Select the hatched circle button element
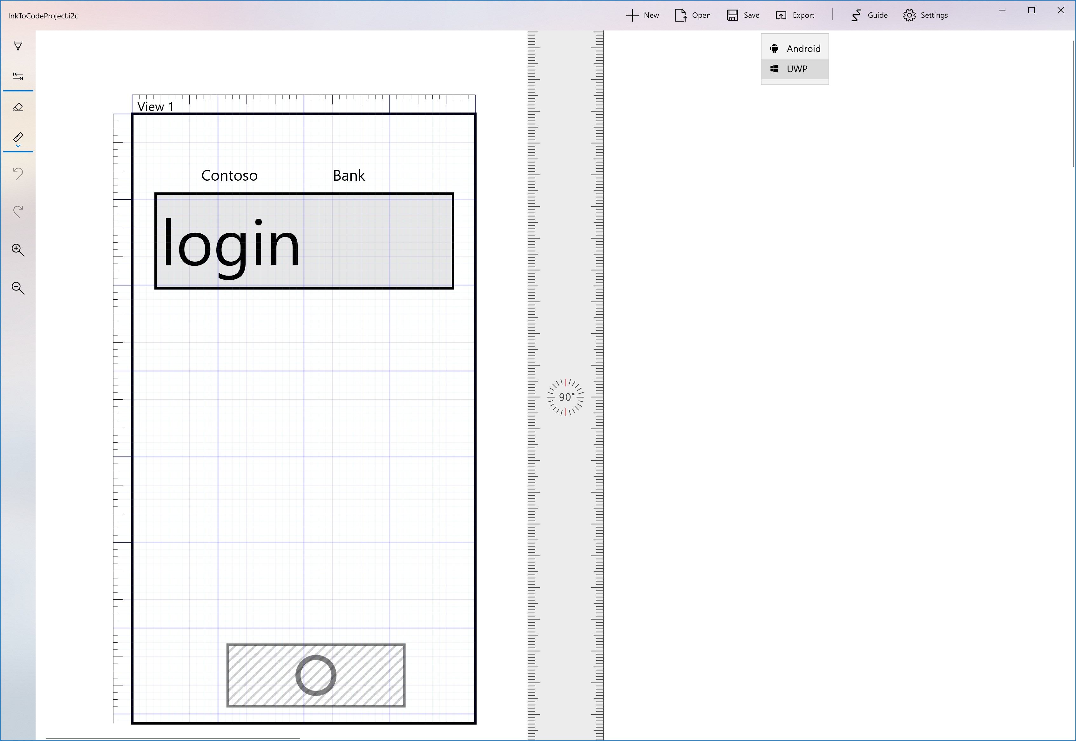The height and width of the screenshot is (741, 1076). coord(316,676)
